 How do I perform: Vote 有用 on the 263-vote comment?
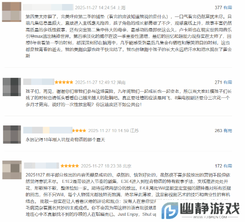click(x=228, y=131)
